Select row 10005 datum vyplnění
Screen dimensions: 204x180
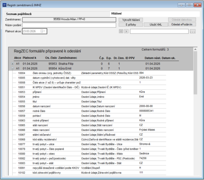pyautogui.click(x=92, y=78)
